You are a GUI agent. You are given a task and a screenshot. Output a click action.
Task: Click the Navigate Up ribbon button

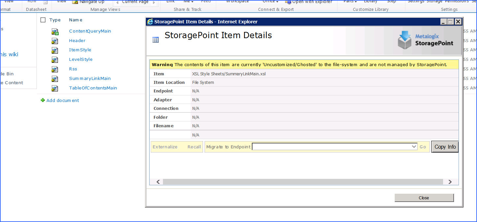click(88, 2)
